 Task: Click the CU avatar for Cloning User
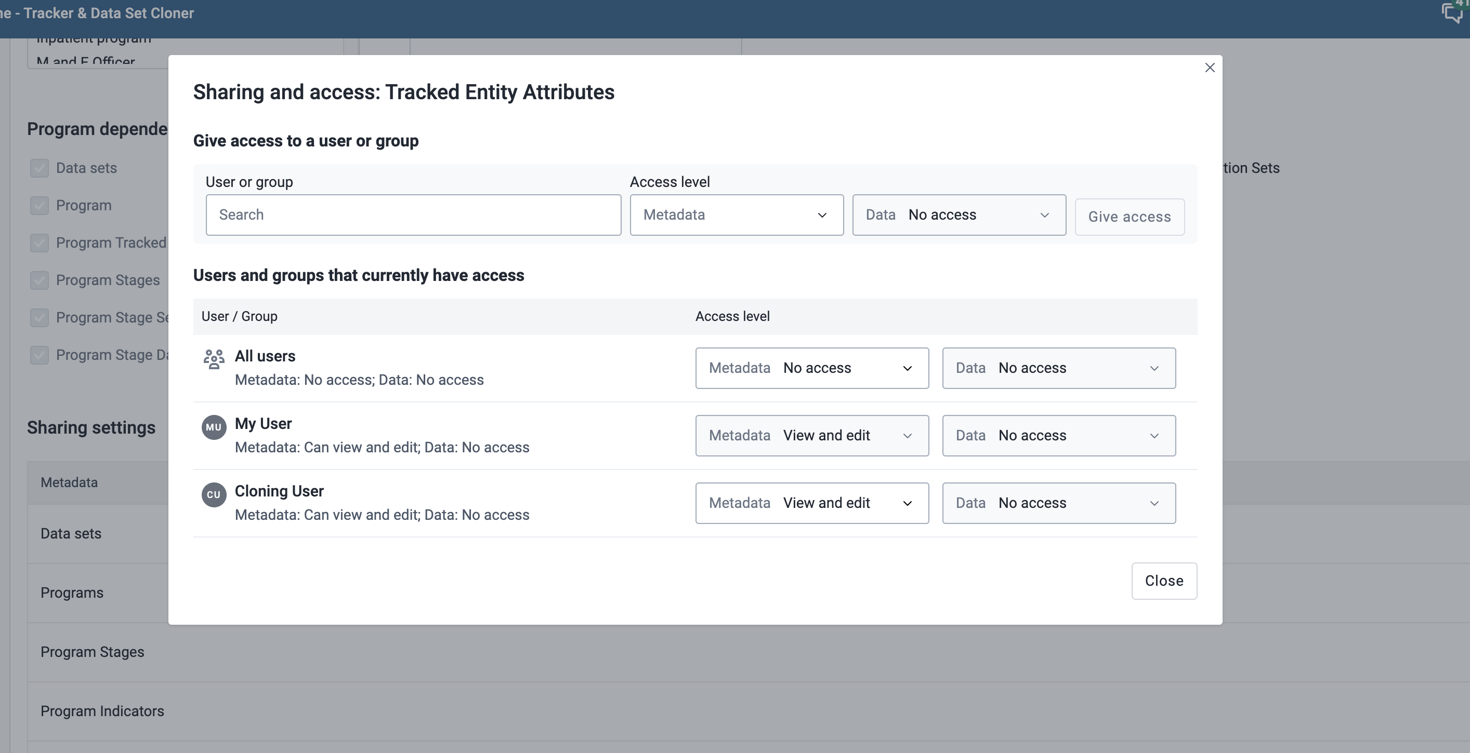point(214,494)
